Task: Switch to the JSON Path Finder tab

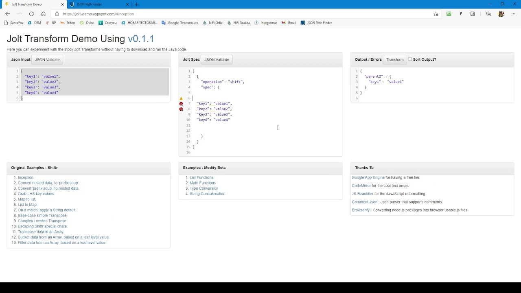Action: tap(99, 4)
